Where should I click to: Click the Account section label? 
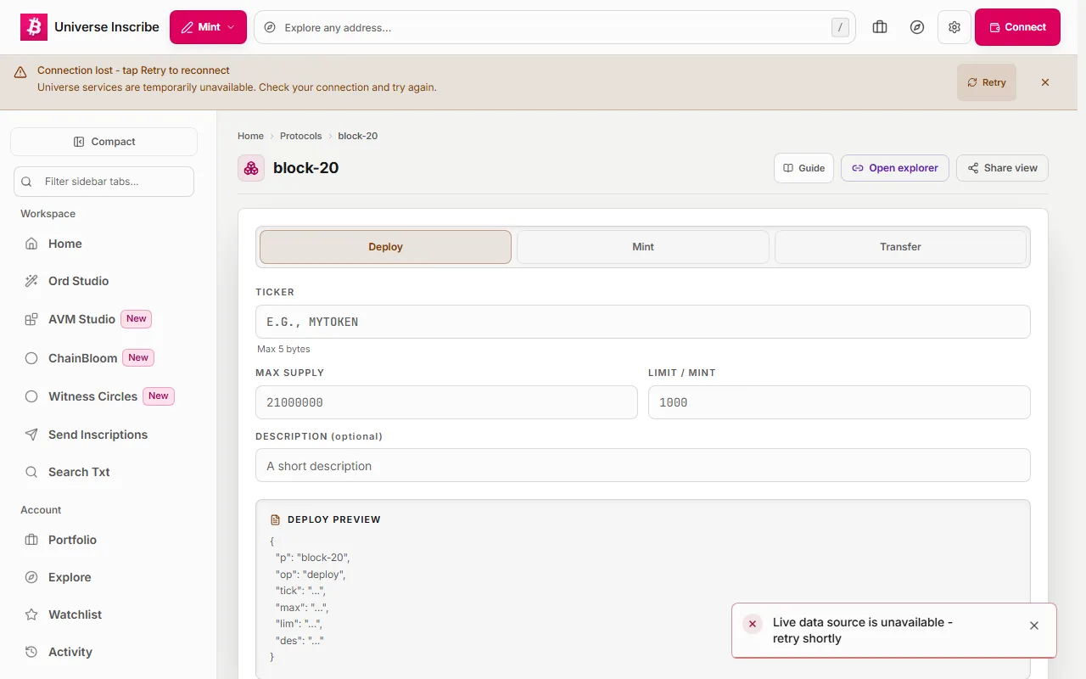point(41,510)
